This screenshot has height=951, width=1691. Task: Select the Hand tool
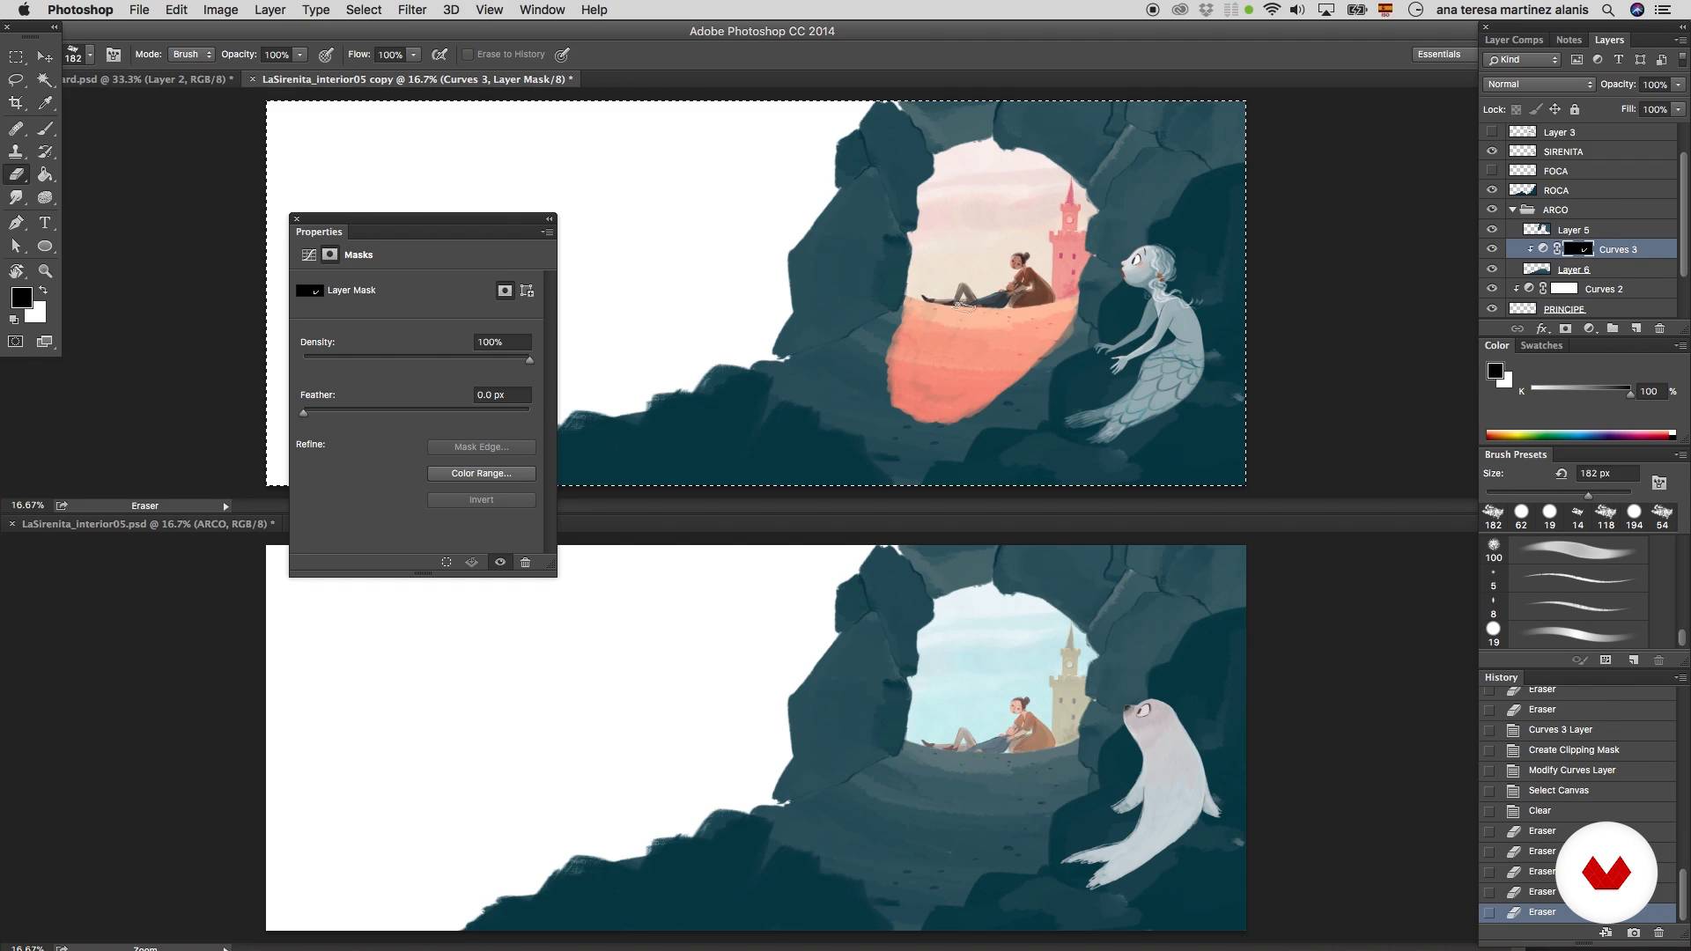[16, 271]
